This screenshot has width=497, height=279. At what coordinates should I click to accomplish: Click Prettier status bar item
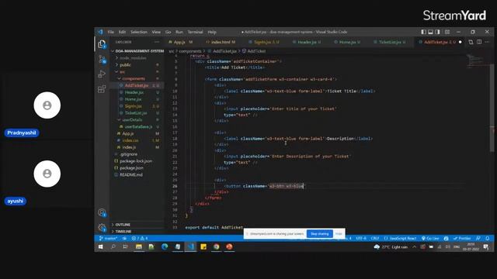coord(462,238)
